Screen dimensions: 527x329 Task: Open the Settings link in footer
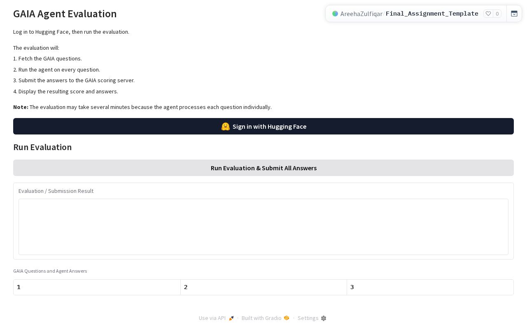tap(312, 318)
